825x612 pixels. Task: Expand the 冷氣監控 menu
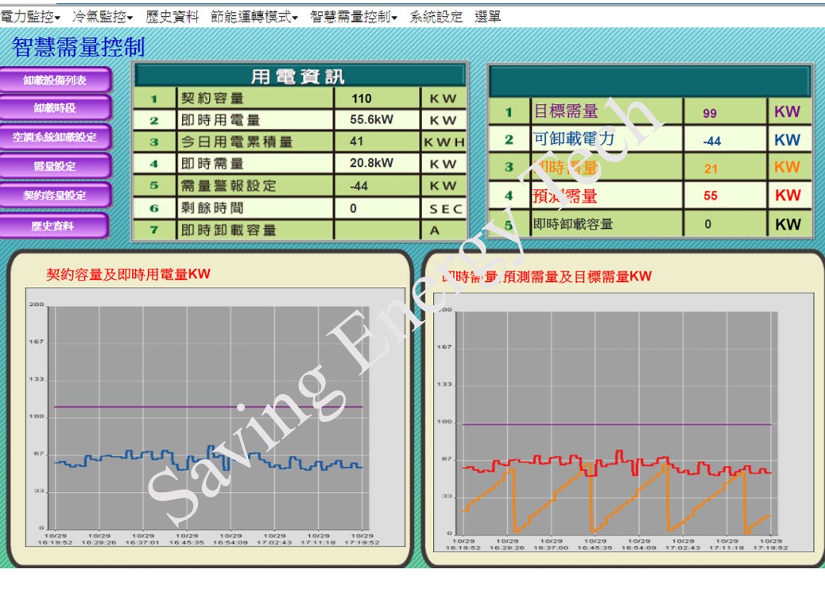(103, 17)
